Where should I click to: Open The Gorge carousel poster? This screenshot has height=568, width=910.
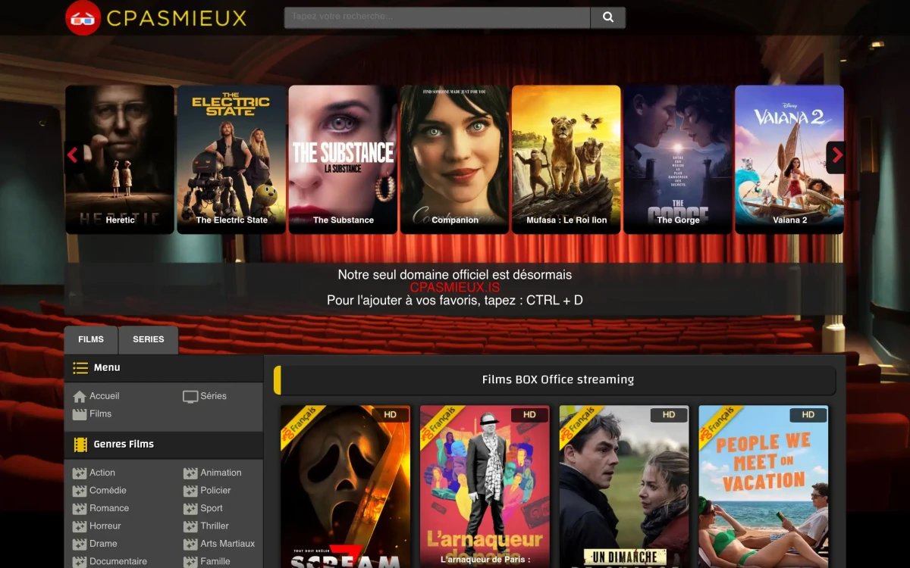click(x=678, y=159)
